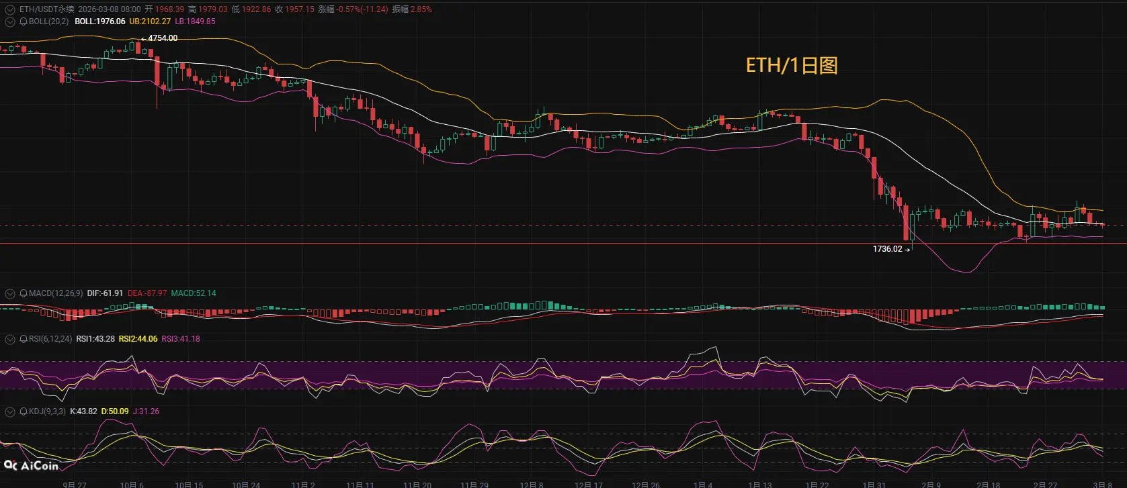This screenshot has height=488, width=1127.
Task: Click the UB:2102.27 upper band value
Action: click(x=150, y=21)
